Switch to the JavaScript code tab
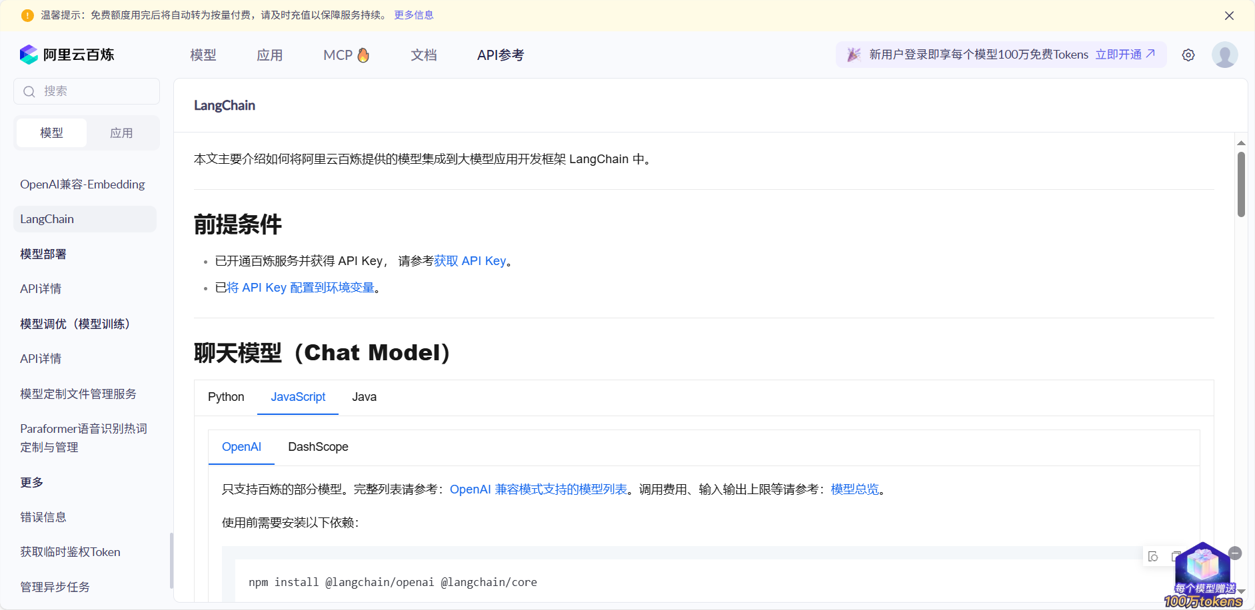 click(x=298, y=397)
